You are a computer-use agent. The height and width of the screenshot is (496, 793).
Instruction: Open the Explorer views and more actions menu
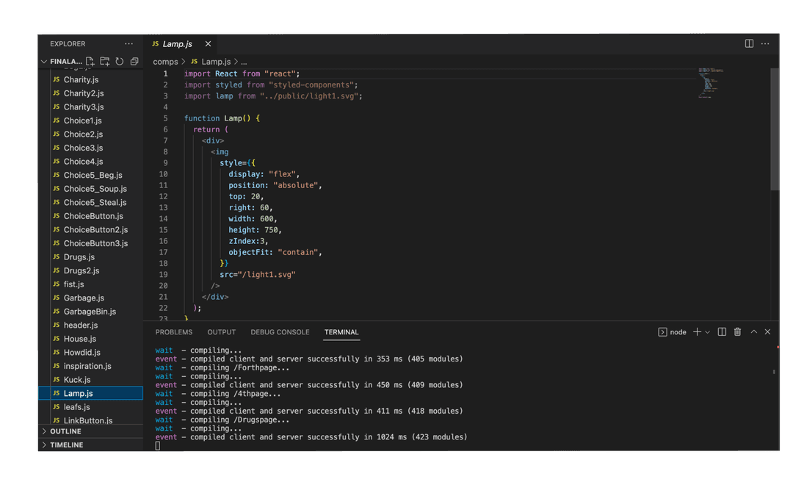tap(129, 44)
